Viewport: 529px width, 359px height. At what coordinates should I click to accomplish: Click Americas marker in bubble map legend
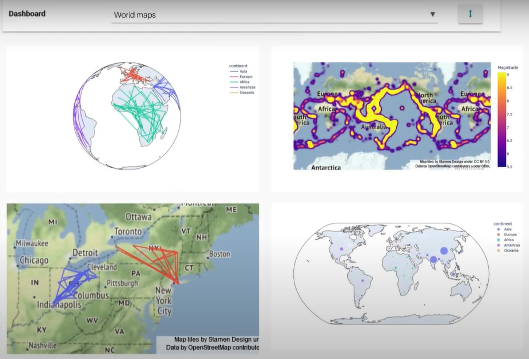[x=511, y=245]
